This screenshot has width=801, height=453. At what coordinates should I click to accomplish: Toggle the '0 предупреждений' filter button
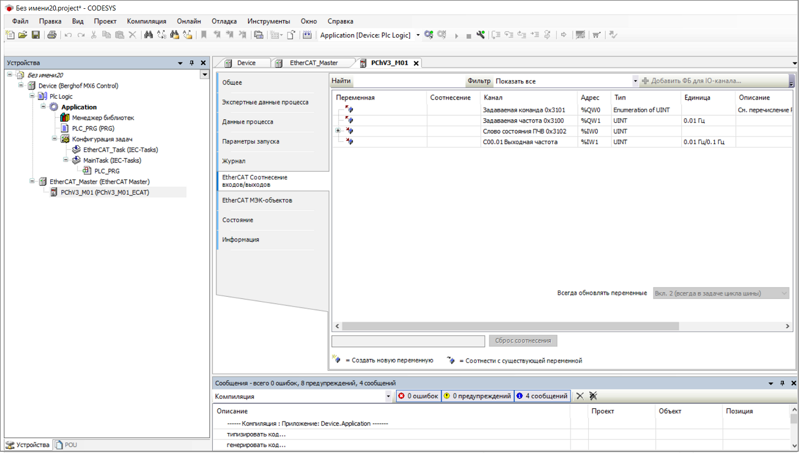pos(477,396)
